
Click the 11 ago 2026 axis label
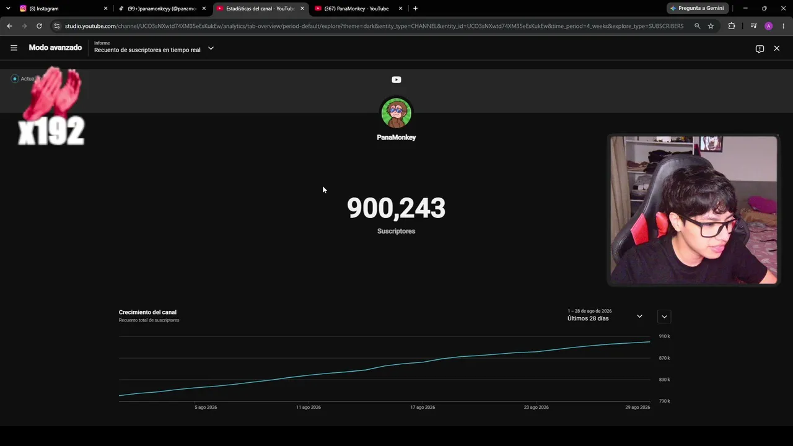(309, 408)
